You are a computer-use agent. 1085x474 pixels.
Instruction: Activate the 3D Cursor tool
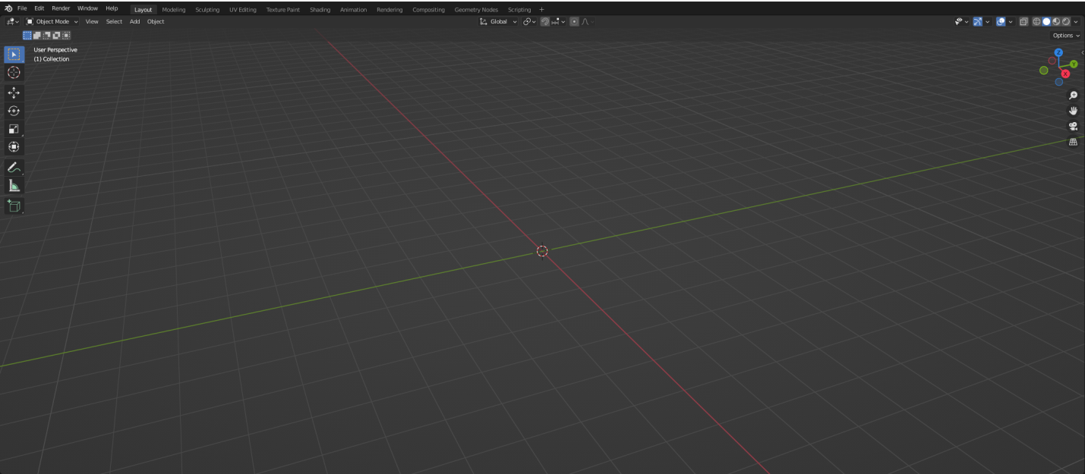(14, 72)
